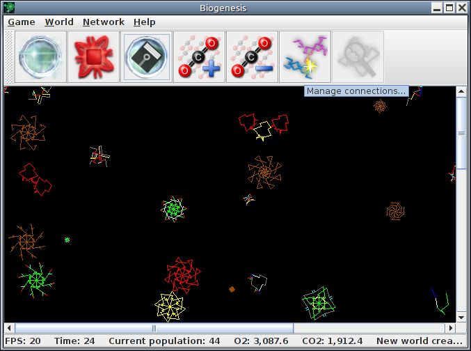471x351 pixels.
Task: Click the greyed-out magnifier toolbar icon
Action: [358, 56]
